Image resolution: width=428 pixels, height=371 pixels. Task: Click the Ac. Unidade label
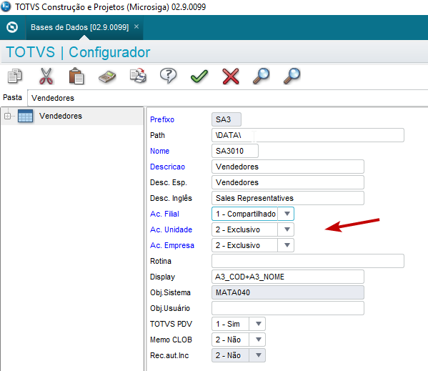pyautogui.click(x=171, y=229)
